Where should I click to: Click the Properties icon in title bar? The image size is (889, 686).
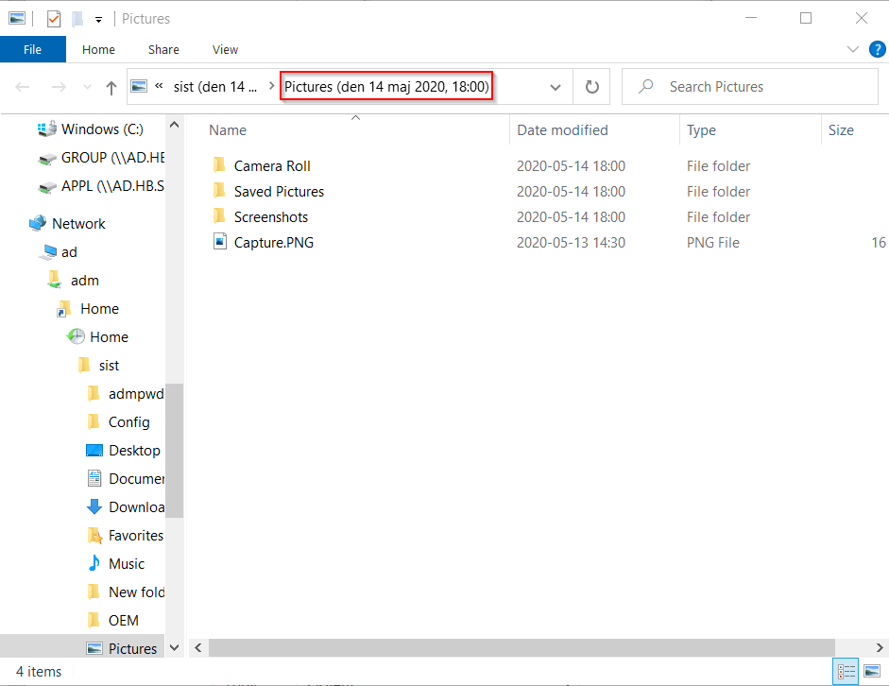(54, 19)
